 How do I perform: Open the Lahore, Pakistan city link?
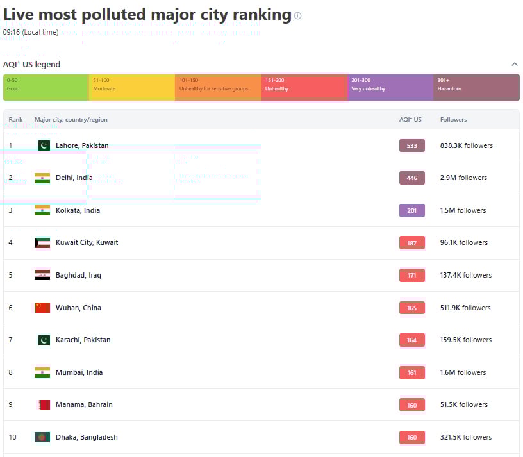pyautogui.click(x=82, y=145)
